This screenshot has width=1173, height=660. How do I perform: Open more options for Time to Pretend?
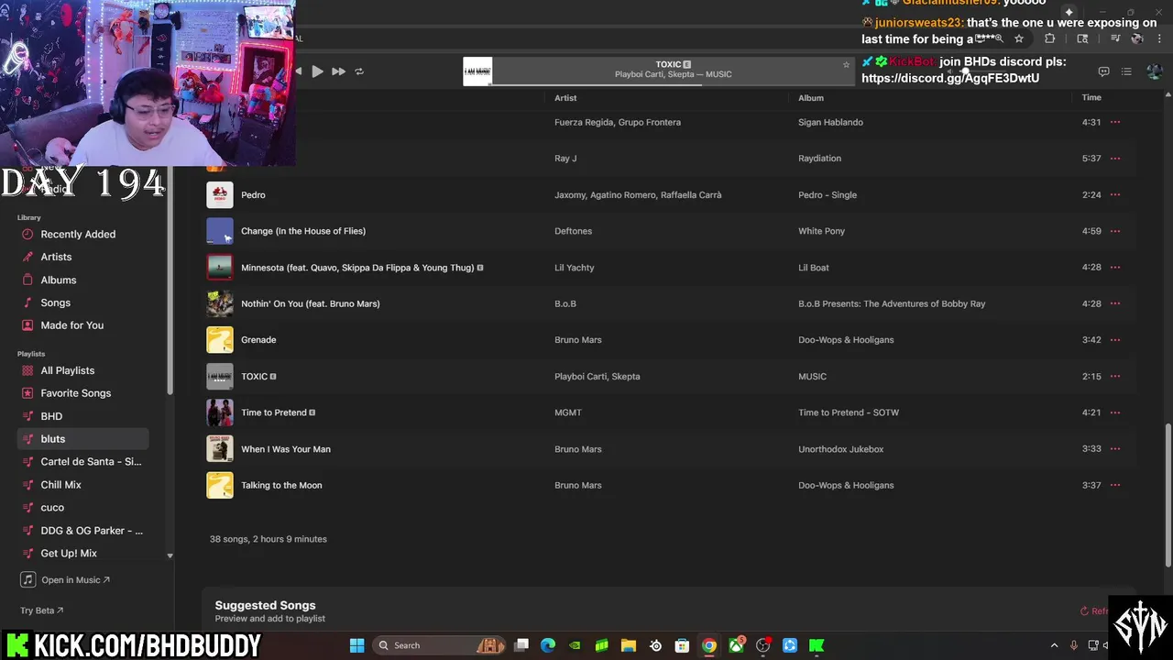tap(1115, 412)
